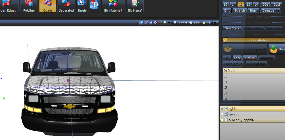This screenshot has height=140, width=285.
Task: Click Convert to Compound box icon
Action: click(x=228, y=49)
